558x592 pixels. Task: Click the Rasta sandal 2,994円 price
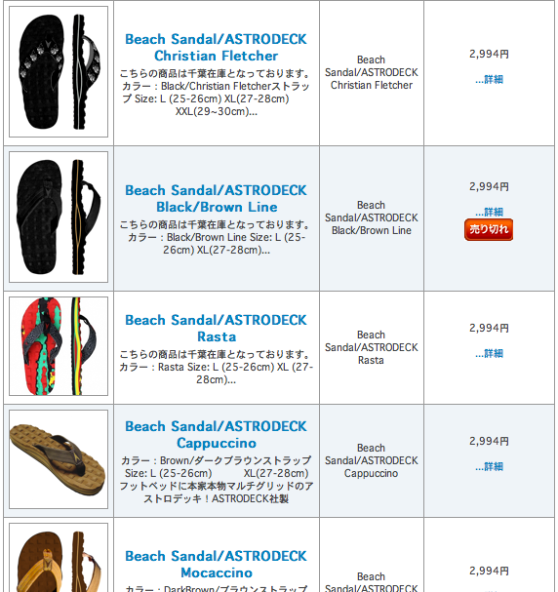coord(489,328)
